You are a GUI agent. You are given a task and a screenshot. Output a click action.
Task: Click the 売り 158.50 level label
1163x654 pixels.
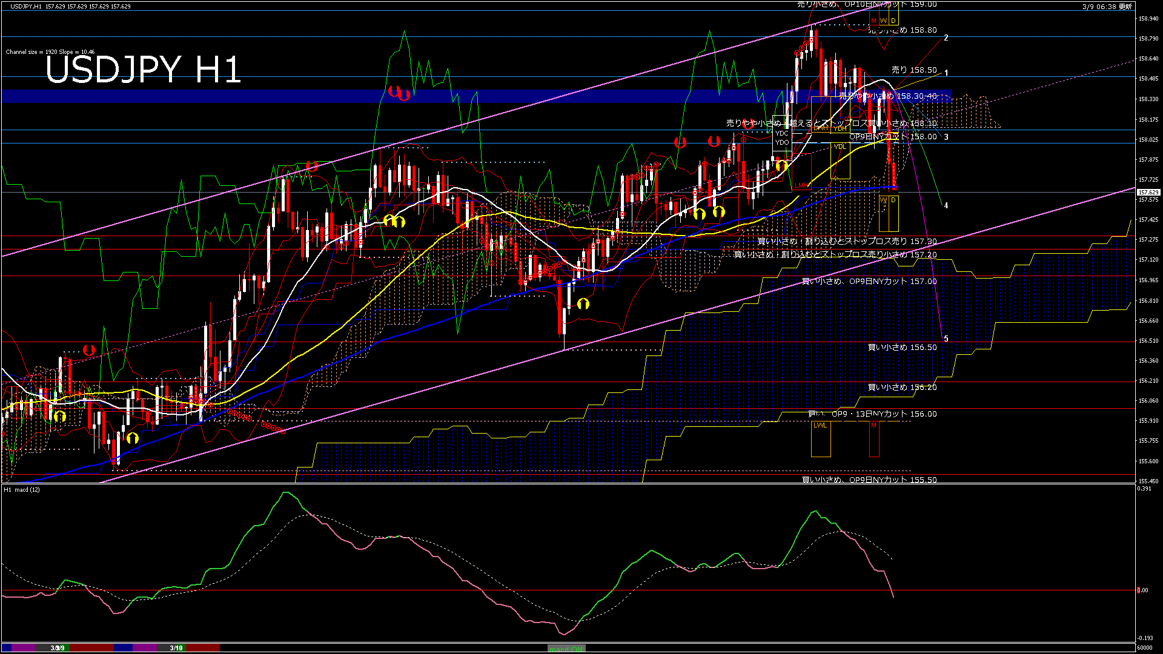click(913, 70)
